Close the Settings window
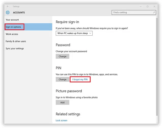The image size is (162, 128). [154, 6]
